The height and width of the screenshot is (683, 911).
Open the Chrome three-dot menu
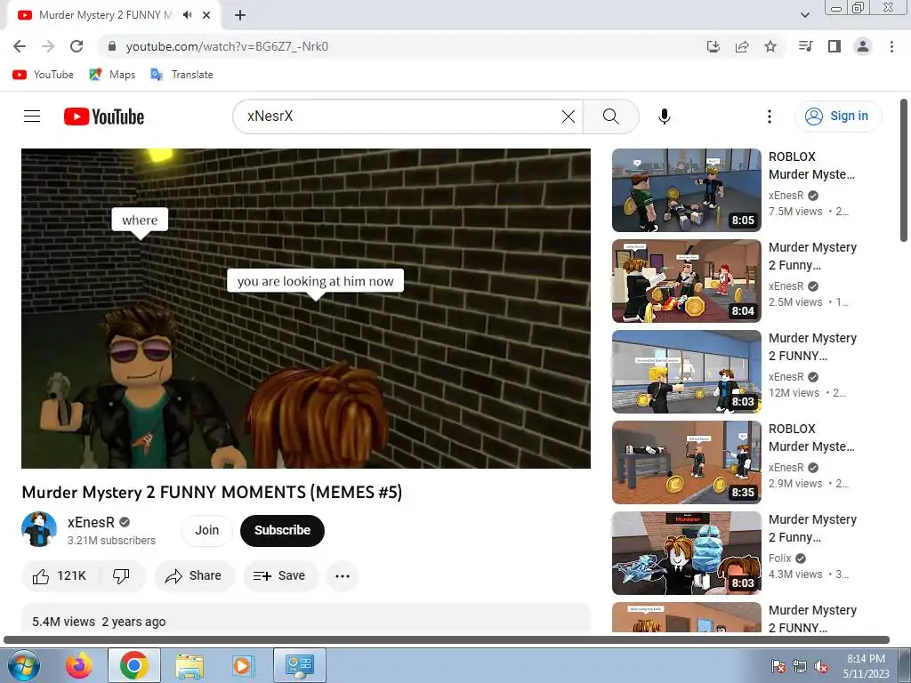tap(891, 46)
